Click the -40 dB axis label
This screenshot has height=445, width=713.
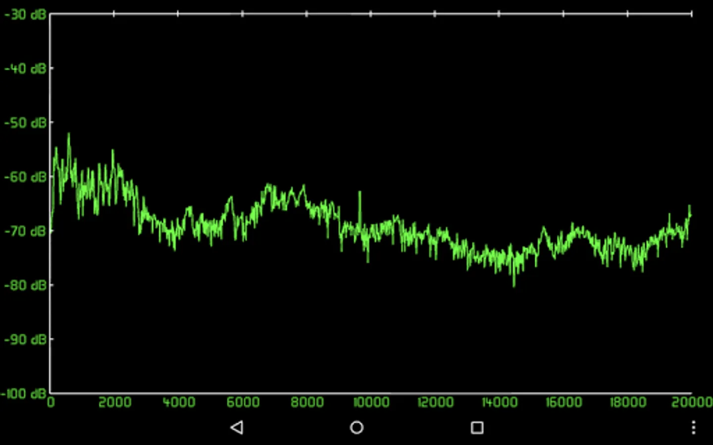[25, 68]
